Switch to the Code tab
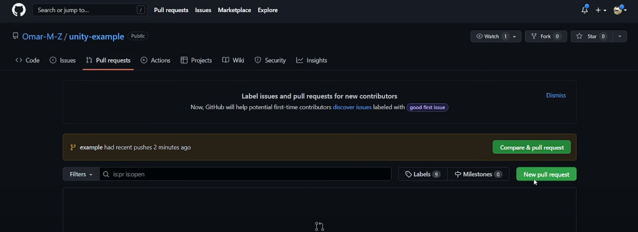638x232 pixels. (x=27, y=61)
